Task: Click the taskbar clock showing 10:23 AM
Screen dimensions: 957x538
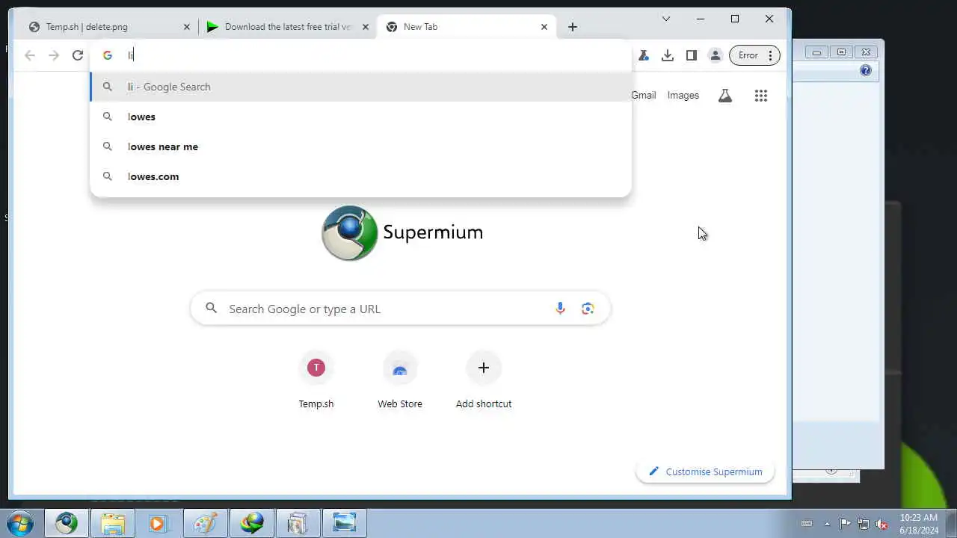Action: click(919, 524)
